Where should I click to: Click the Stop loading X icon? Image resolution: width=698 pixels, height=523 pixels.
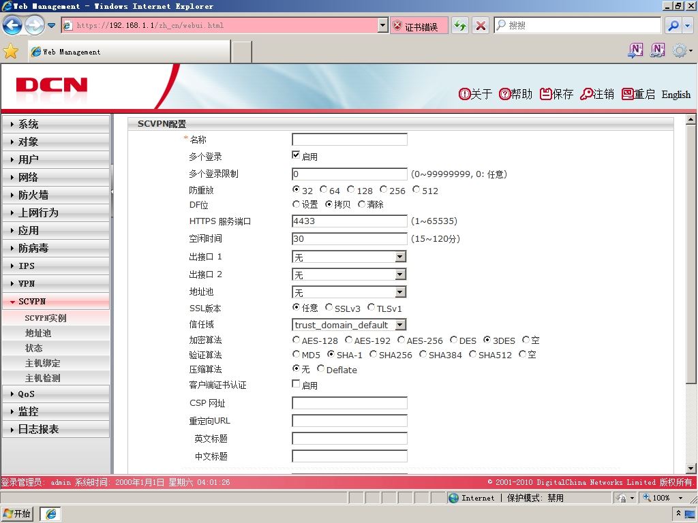pyautogui.click(x=481, y=26)
